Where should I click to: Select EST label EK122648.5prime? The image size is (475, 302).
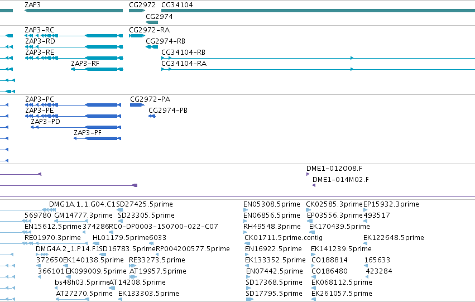coord(394,238)
